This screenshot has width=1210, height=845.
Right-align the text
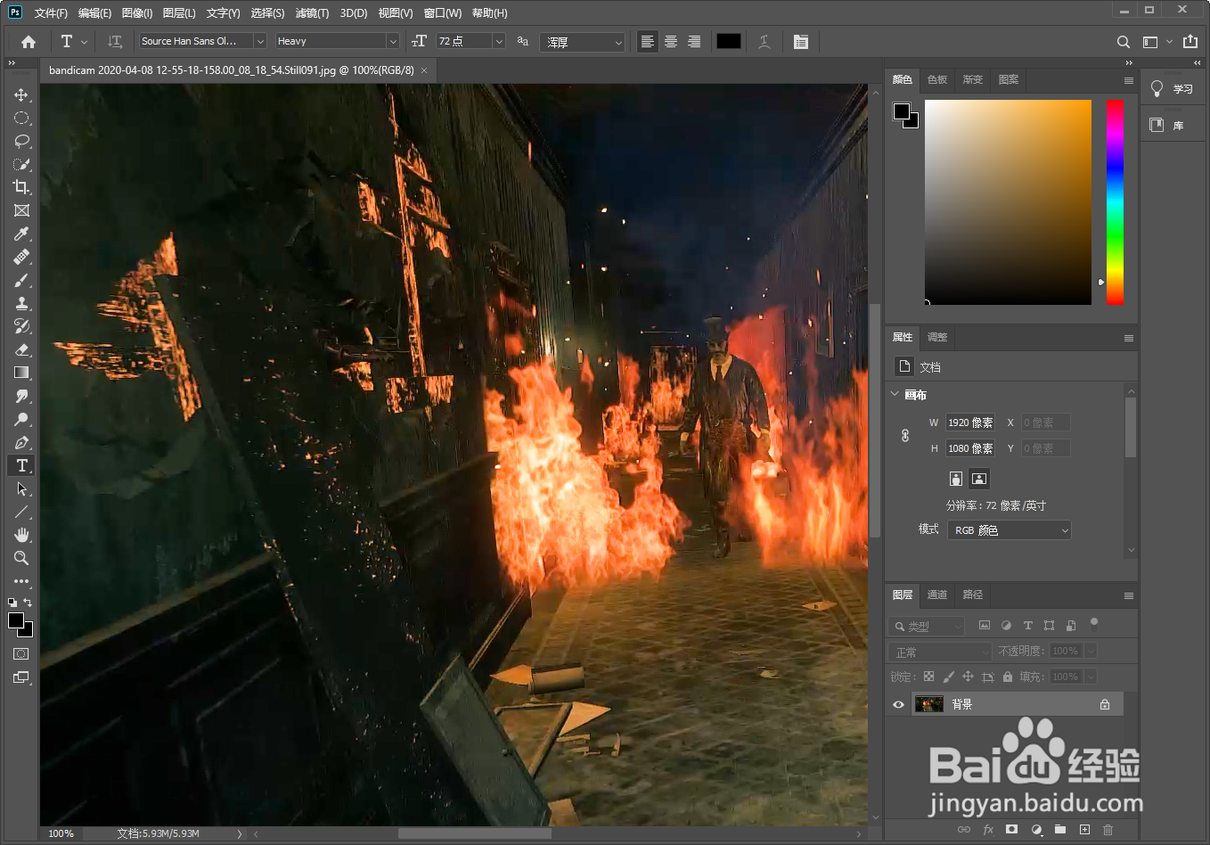coord(694,42)
